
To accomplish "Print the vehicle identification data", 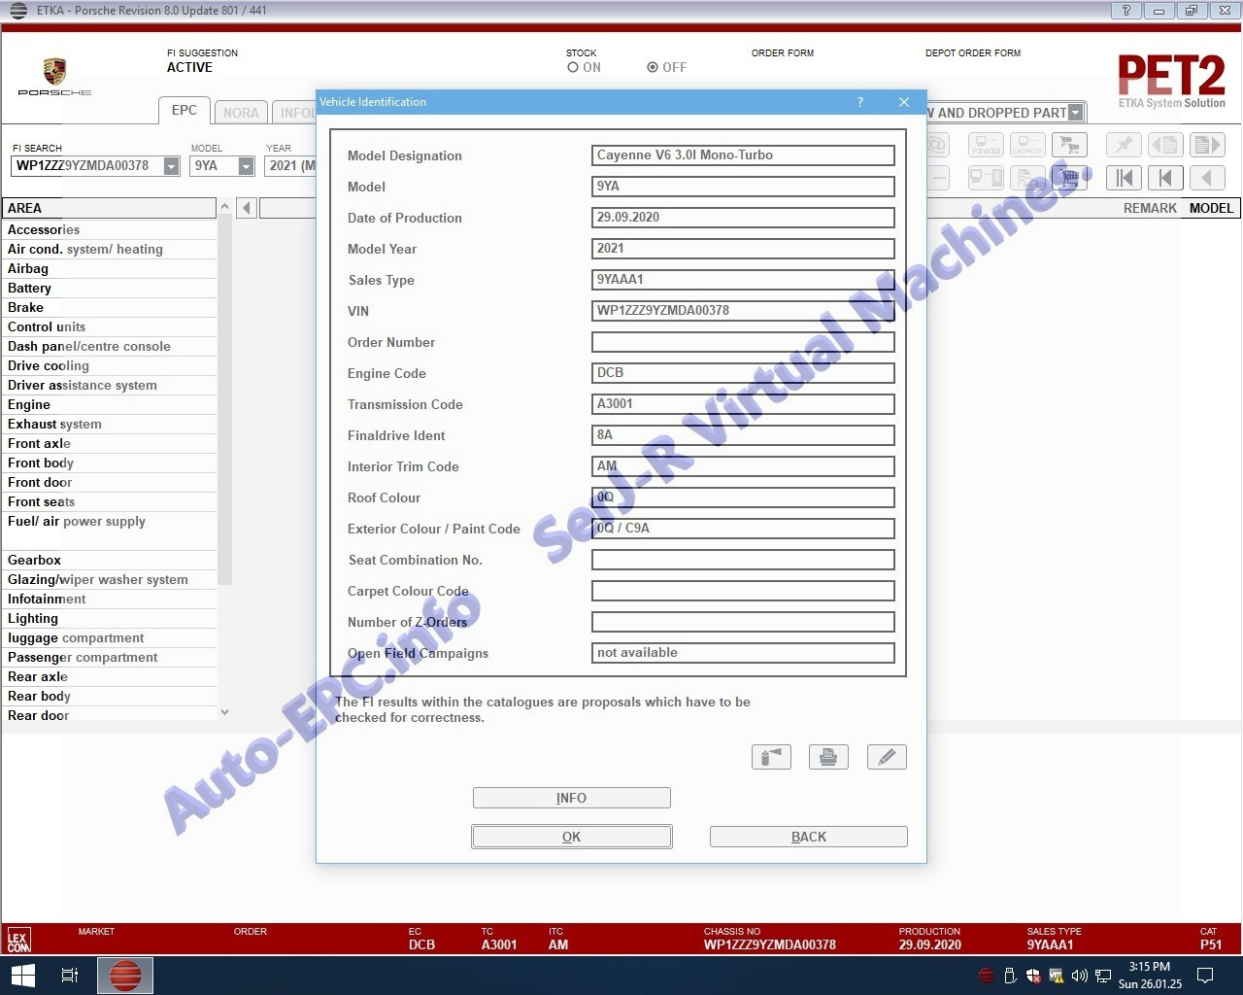I will (x=828, y=757).
